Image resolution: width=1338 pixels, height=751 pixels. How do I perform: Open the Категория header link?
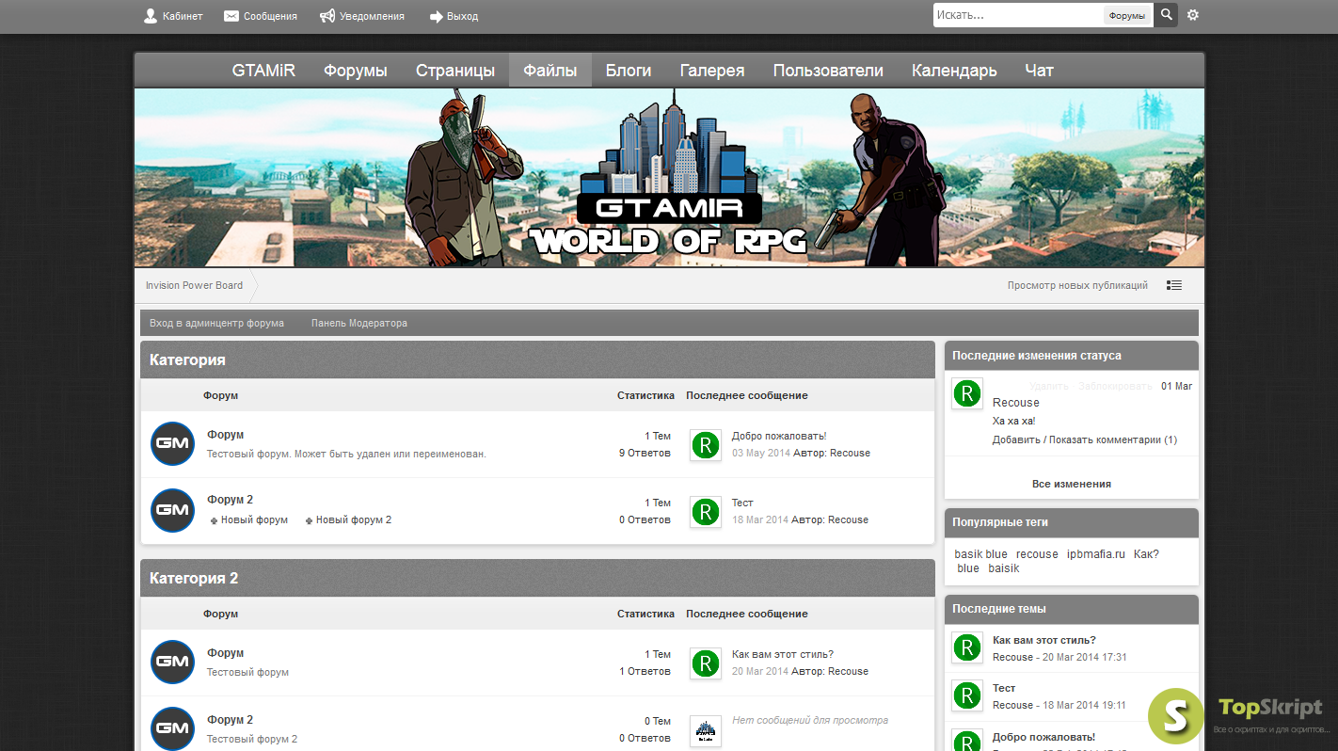(187, 360)
